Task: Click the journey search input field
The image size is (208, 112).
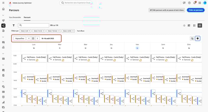Action: [34, 25]
